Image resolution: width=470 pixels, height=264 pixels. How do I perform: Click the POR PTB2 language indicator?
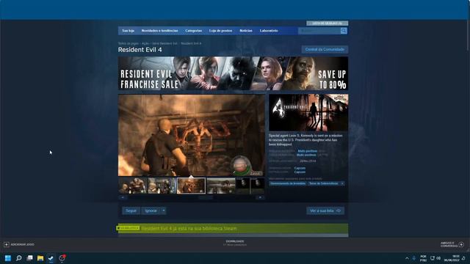pos(423,258)
